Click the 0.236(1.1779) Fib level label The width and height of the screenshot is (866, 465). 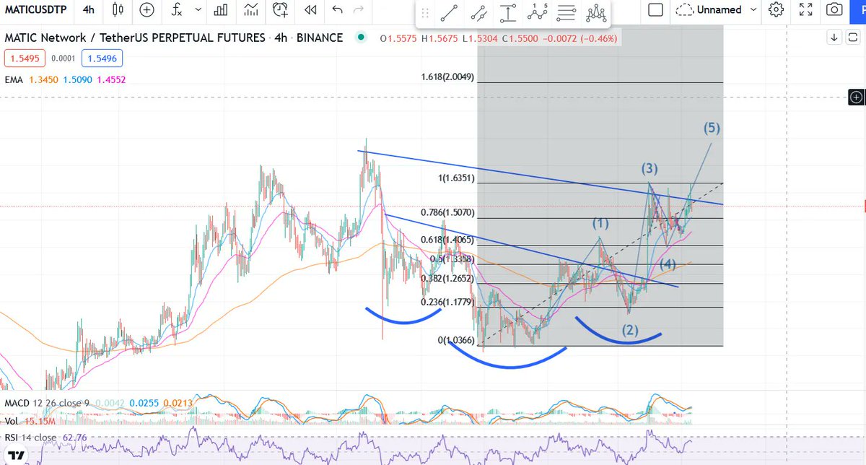click(447, 303)
